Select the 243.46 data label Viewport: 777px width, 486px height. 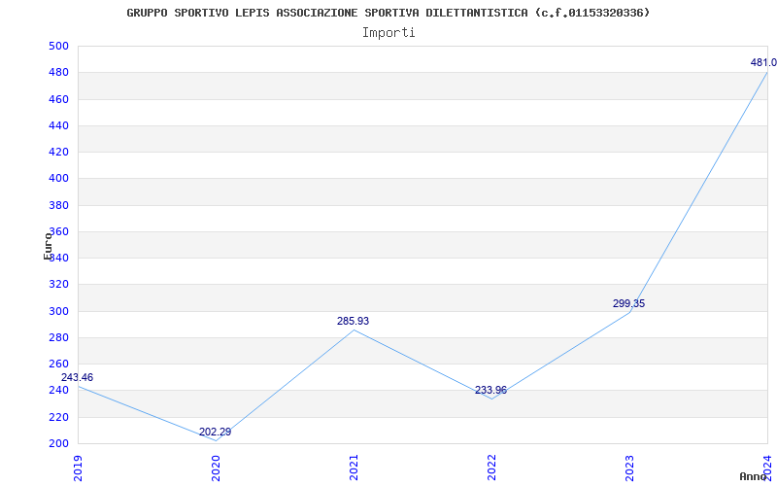[x=77, y=377]
